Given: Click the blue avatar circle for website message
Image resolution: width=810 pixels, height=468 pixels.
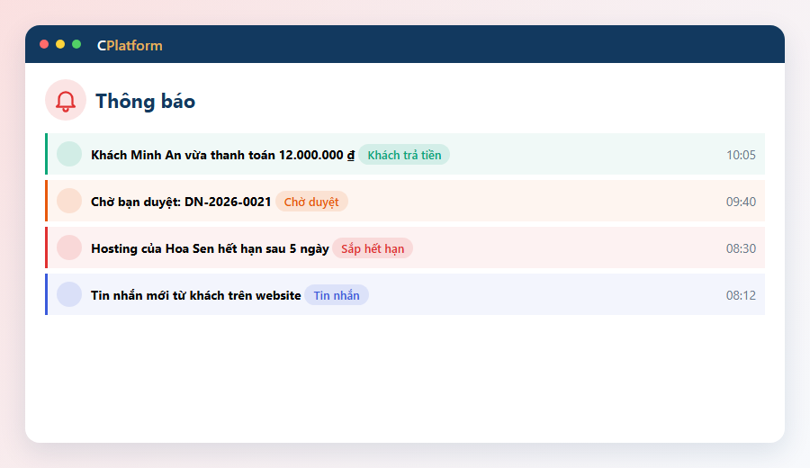Looking at the screenshot, I should 69,294.
